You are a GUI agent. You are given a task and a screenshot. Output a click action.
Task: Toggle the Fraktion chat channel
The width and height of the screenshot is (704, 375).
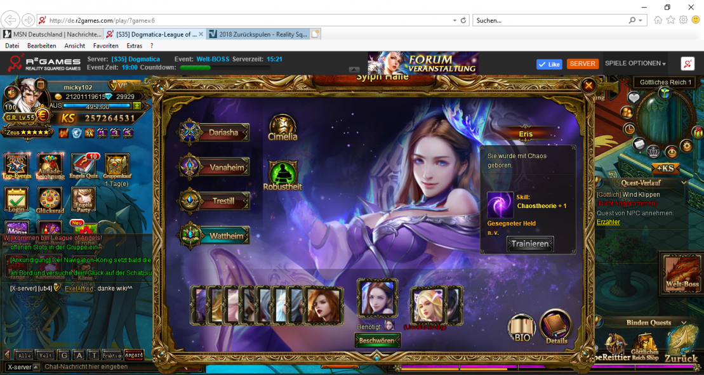(x=112, y=355)
